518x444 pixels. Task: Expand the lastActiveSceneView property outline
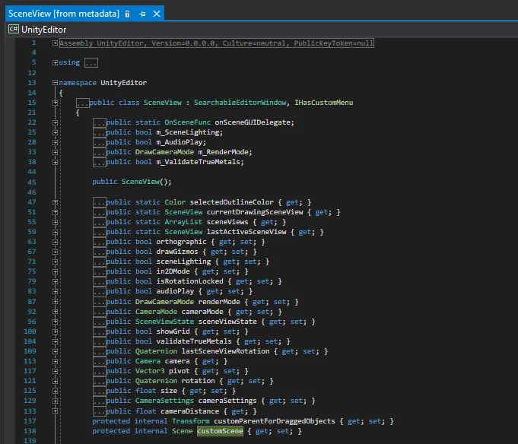[56, 232]
